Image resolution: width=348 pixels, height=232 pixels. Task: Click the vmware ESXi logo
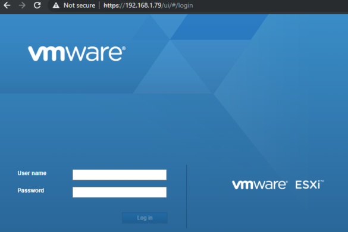click(278, 185)
